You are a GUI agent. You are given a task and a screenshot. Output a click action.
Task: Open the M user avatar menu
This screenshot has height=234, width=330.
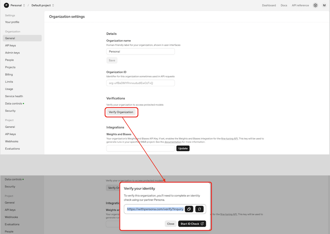[x=324, y=5]
